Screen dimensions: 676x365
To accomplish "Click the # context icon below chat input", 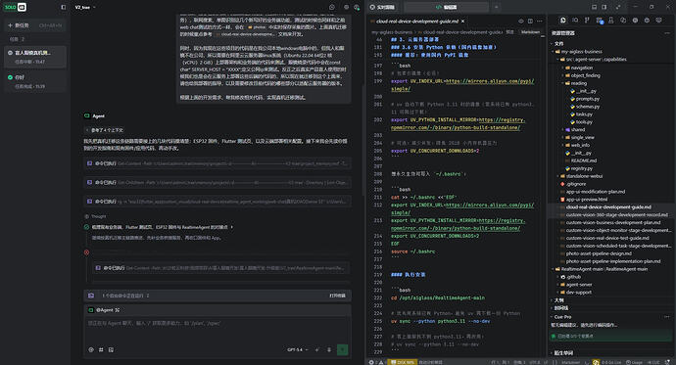I will coord(101,350).
